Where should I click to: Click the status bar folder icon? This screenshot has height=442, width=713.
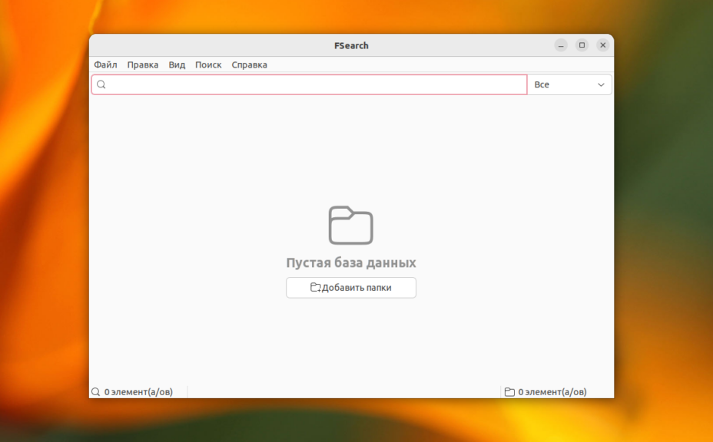pyautogui.click(x=509, y=392)
